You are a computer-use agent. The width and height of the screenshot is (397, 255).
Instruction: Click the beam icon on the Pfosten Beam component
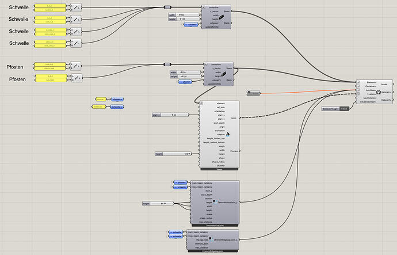pos(224,74)
